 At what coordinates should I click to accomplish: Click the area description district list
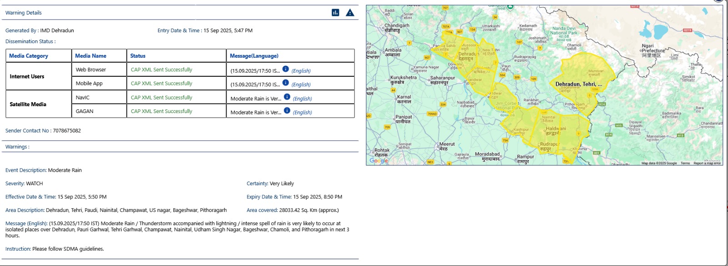click(x=136, y=210)
